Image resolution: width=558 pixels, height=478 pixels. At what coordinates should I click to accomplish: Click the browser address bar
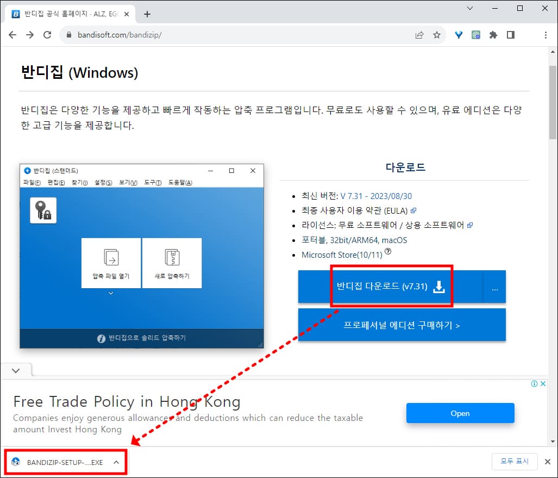click(x=163, y=34)
